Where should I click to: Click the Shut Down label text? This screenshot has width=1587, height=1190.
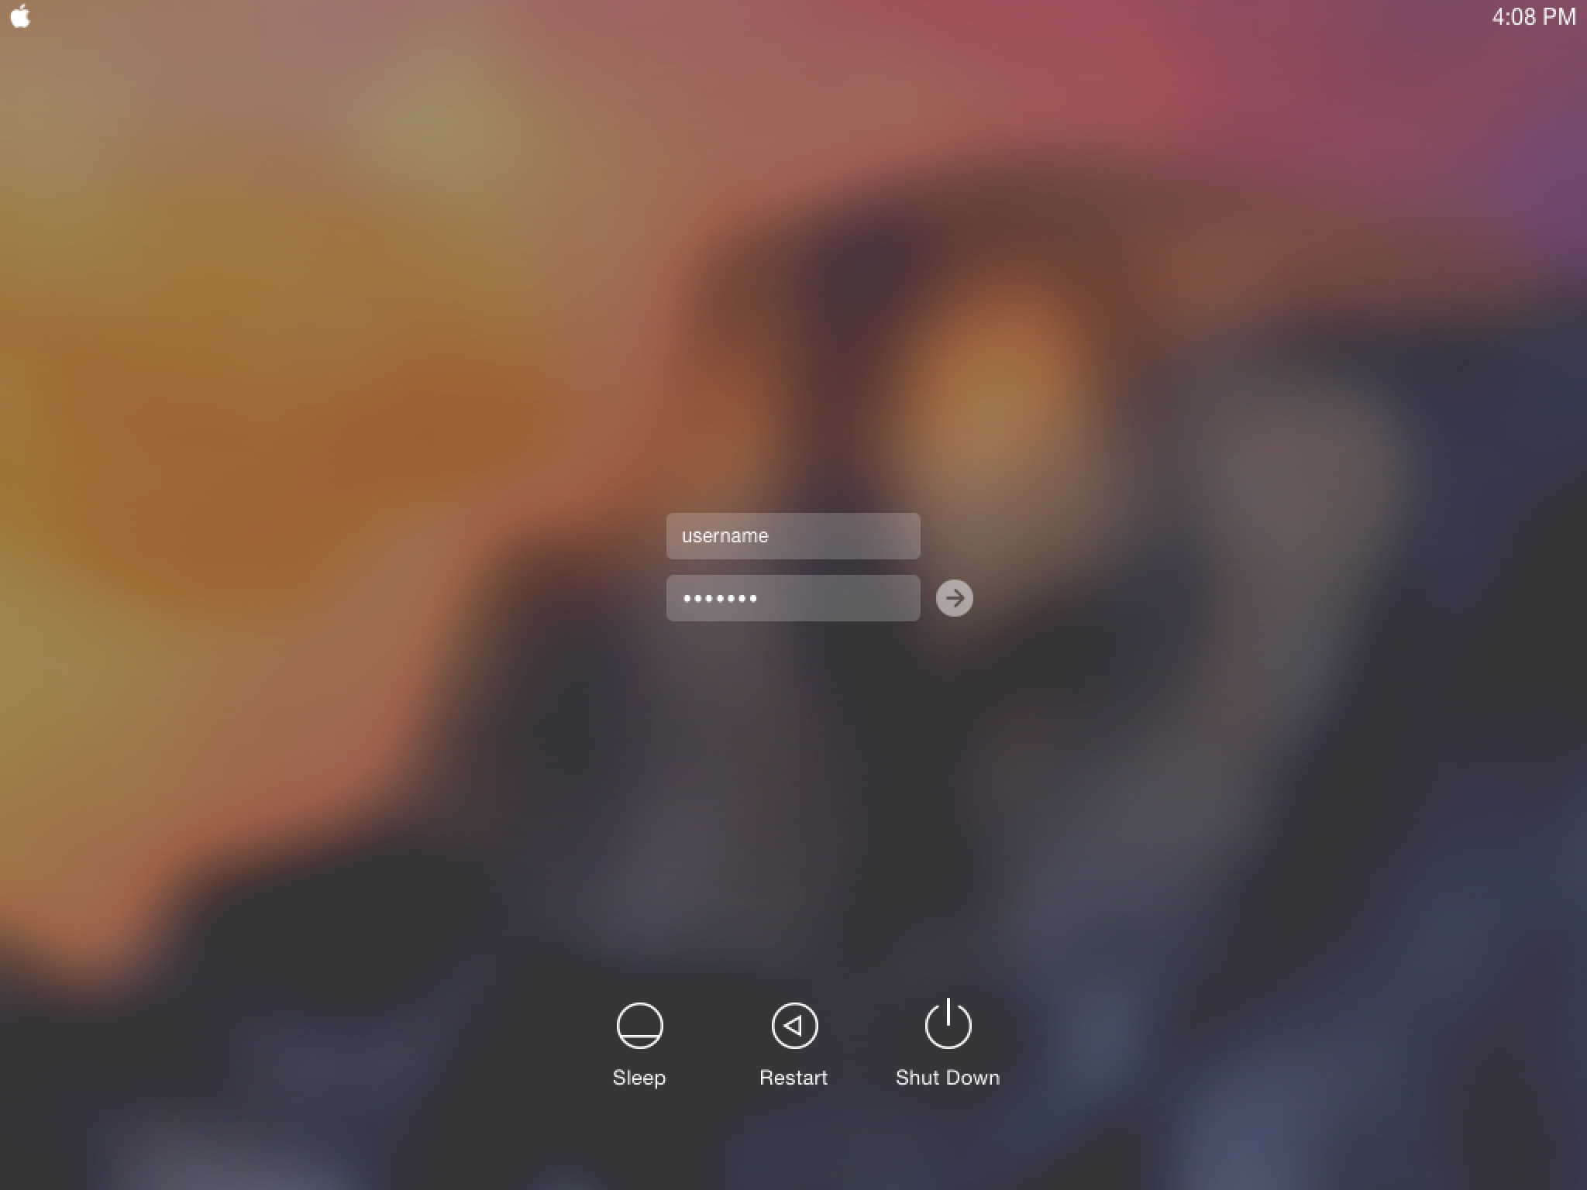point(947,1076)
